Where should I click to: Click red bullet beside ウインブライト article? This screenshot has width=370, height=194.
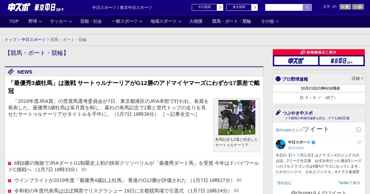click(10, 181)
